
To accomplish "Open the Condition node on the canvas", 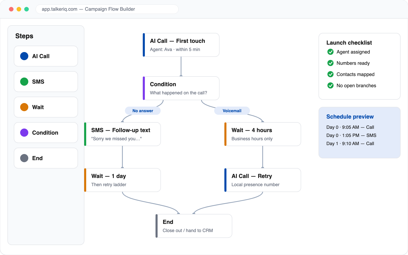I will (x=181, y=88).
